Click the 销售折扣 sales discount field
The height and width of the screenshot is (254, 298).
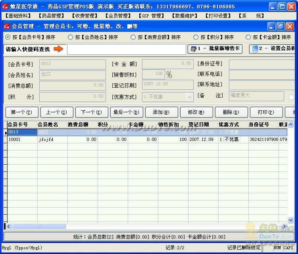pos(154,74)
